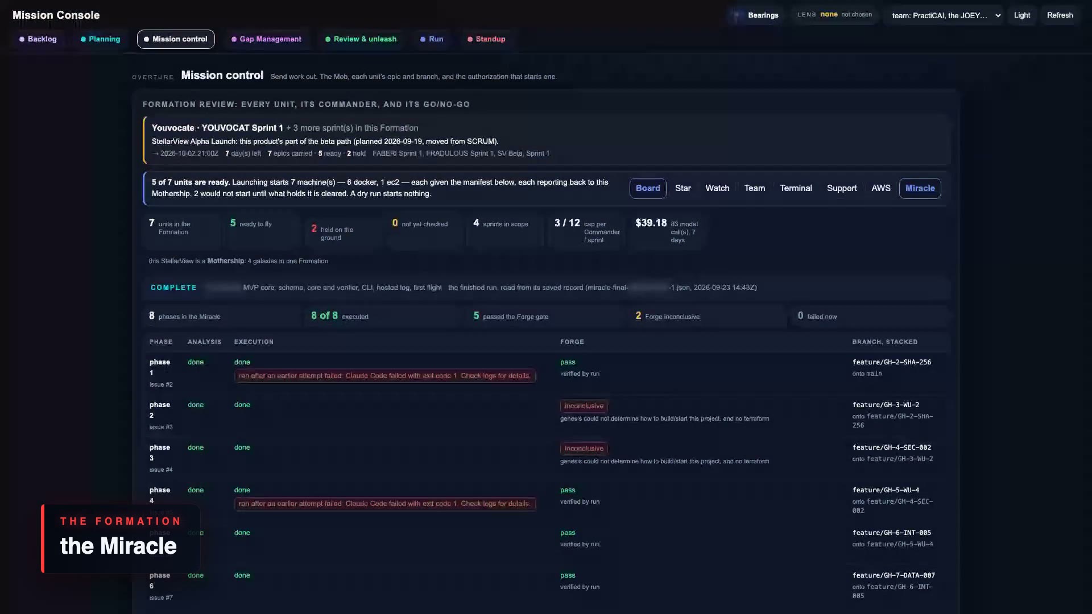Click the phase 2 inconclusive badge
Image resolution: width=1092 pixels, height=614 pixels.
click(x=584, y=406)
